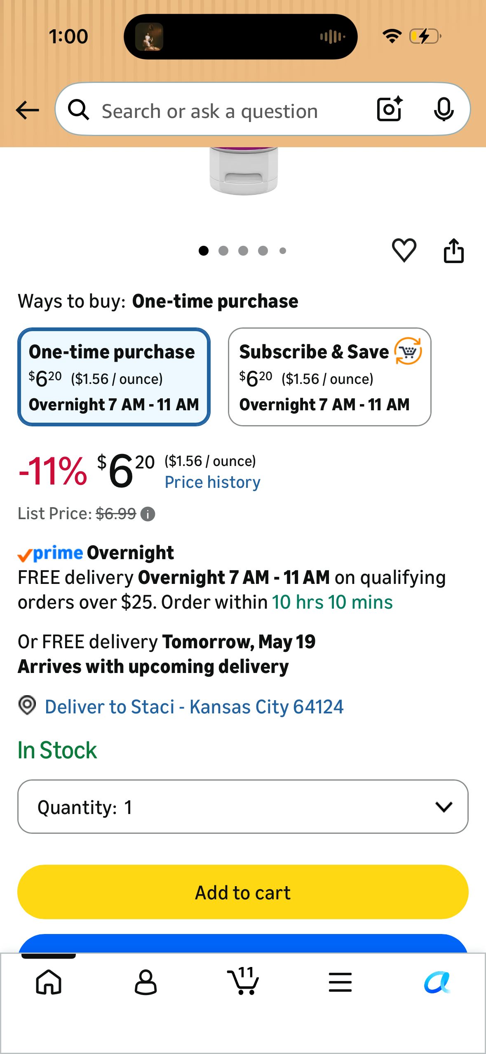Image resolution: width=486 pixels, height=1054 pixels.
Task: Open the Alexa assistant icon
Action: (437, 982)
